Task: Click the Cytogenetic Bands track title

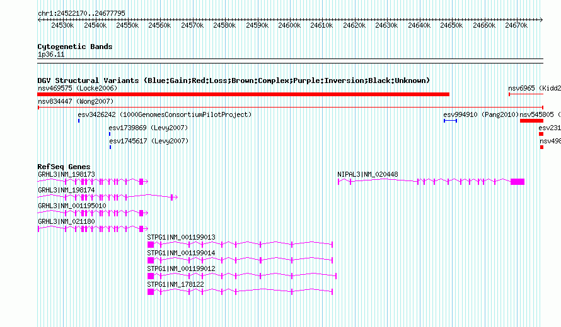Action: (75, 47)
